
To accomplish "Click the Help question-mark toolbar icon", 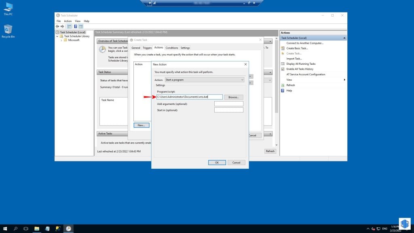I will 76,26.
